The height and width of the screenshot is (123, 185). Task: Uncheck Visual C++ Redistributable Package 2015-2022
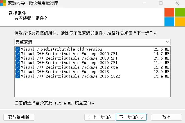(18, 76)
